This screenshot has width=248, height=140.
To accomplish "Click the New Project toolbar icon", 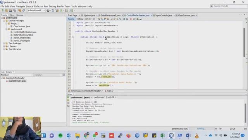I will tap(7, 10).
